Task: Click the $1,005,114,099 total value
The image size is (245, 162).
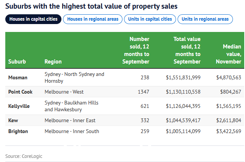Action: (x=183, y=132)
